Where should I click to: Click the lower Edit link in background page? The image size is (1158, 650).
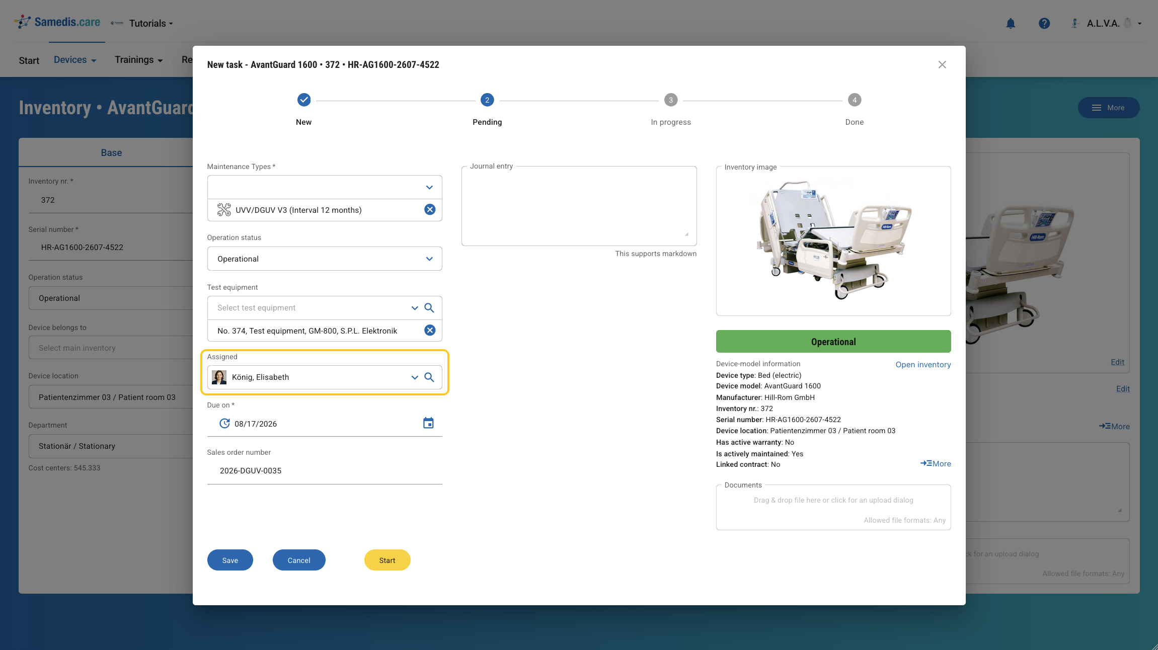pos(1123,389)
